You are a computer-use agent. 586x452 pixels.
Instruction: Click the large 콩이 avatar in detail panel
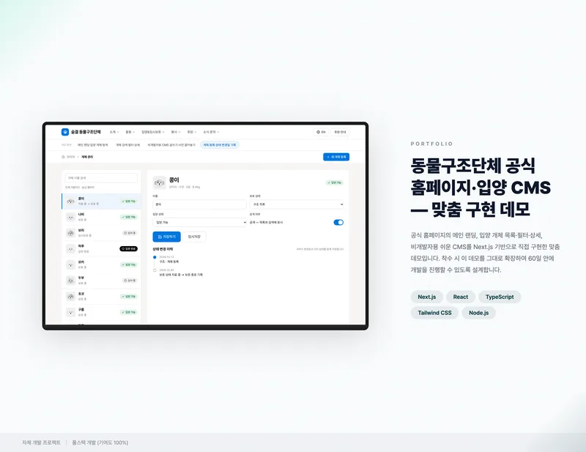(x=160, y=183)
